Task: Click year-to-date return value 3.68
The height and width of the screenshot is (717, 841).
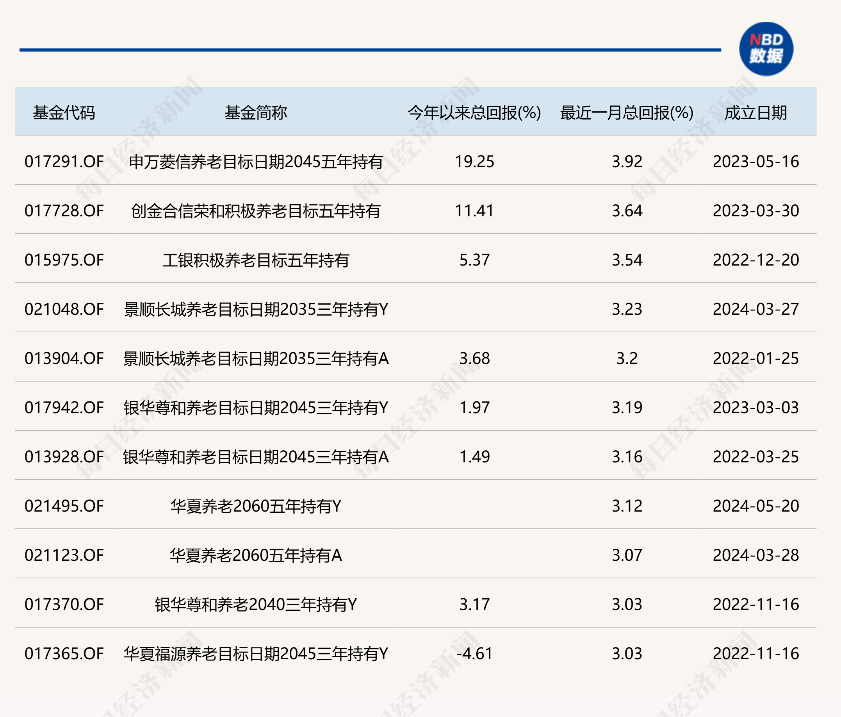Action: point(474,358)
